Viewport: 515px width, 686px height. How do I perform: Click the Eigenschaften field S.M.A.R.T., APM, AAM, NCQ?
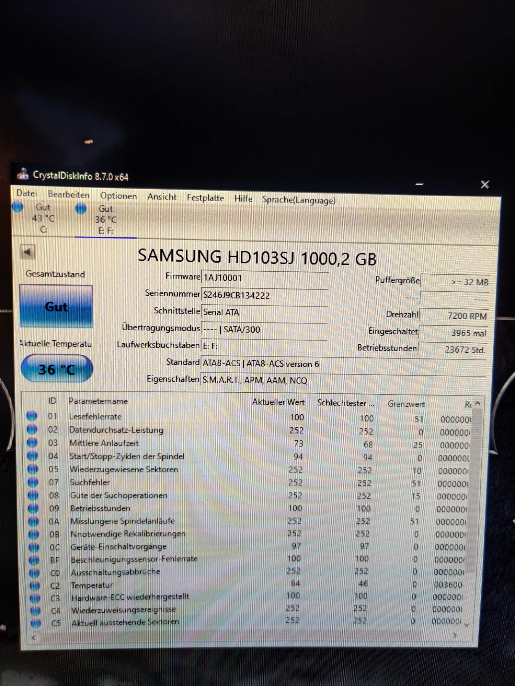coord(343,380)
